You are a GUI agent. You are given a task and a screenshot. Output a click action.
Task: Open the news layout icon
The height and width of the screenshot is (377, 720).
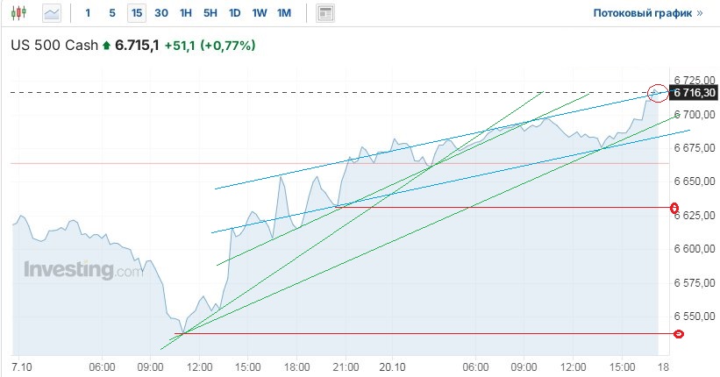pos(325,13)
